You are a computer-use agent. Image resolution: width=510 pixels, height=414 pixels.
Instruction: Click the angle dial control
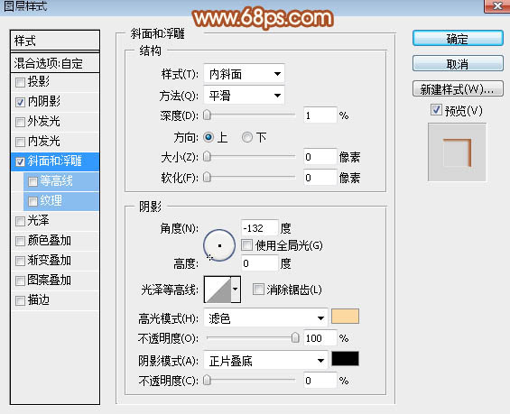tap(219, 245)
